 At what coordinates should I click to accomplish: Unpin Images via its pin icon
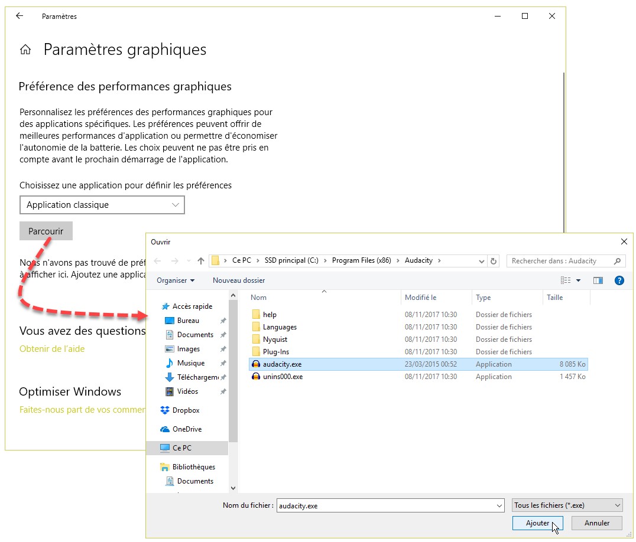pos(223,349)
